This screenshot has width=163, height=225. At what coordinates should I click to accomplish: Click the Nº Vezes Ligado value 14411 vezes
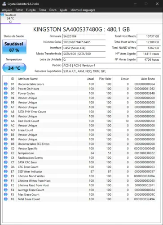(x=149, y=54)
